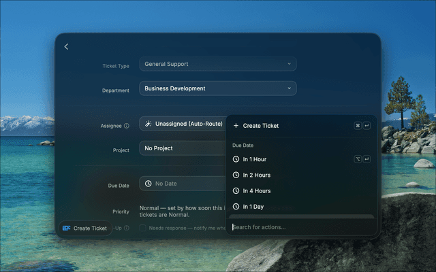436x272 pixels.
Task: Open the No Project dropdown
Action: [183, 148]
